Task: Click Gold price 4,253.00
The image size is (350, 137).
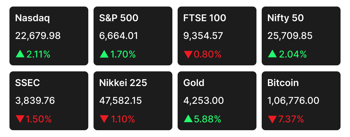Action: [204, 101]
